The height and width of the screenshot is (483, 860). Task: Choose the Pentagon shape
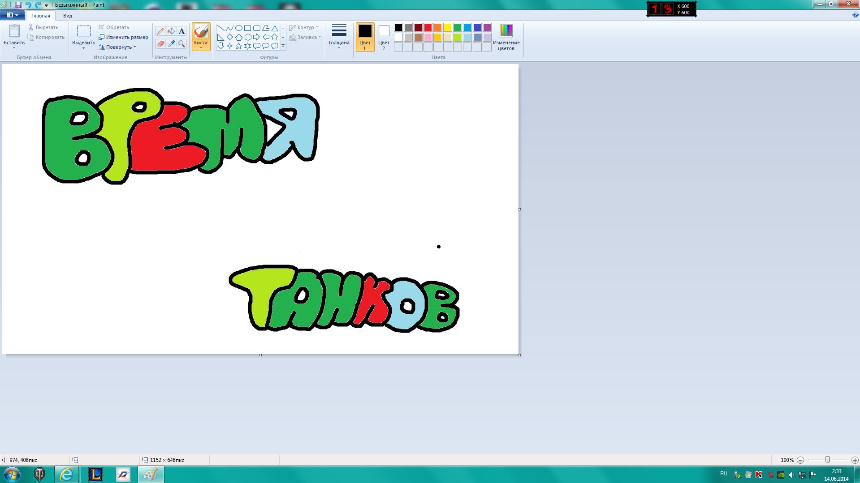pos(238,37)
